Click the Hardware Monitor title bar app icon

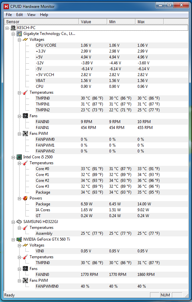[x=6, y=7]
